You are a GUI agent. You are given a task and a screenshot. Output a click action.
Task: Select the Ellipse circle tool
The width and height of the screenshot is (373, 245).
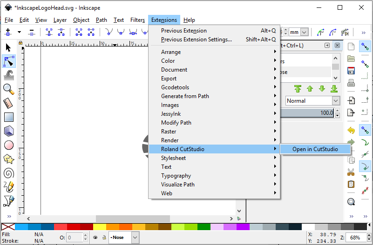point(9,145)
